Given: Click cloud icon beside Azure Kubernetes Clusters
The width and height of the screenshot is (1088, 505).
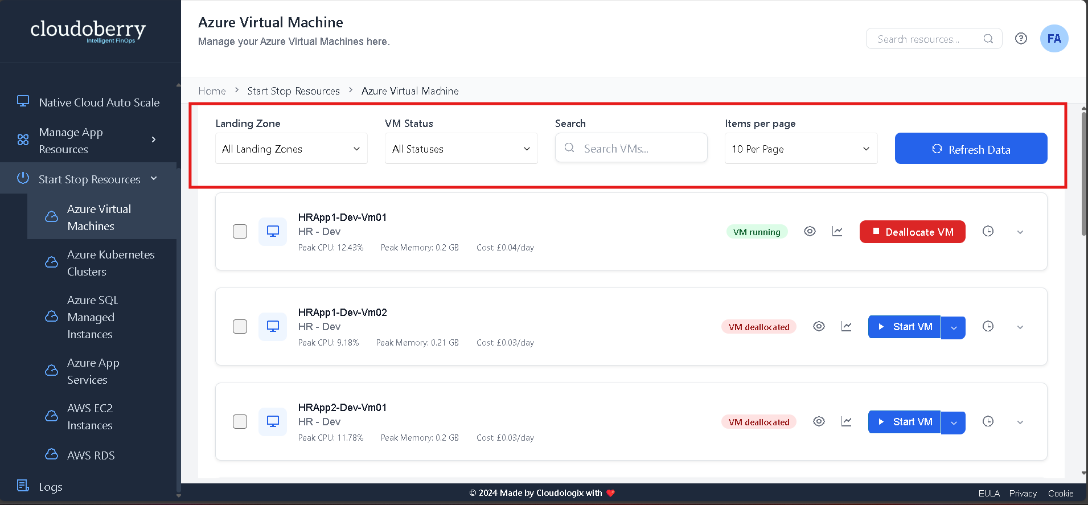Looking at the screenshot, I should click(51, 262).
